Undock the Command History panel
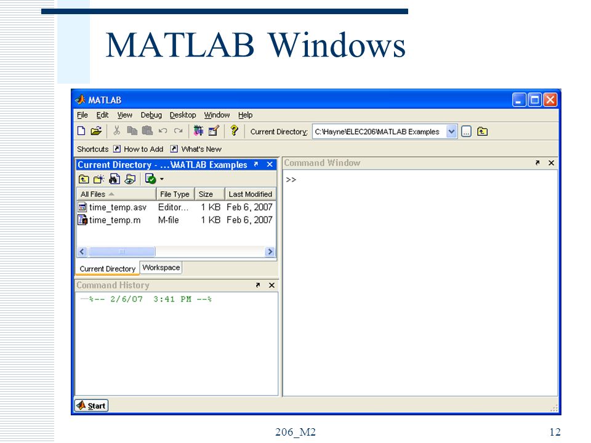 click(x=258, y=285)
